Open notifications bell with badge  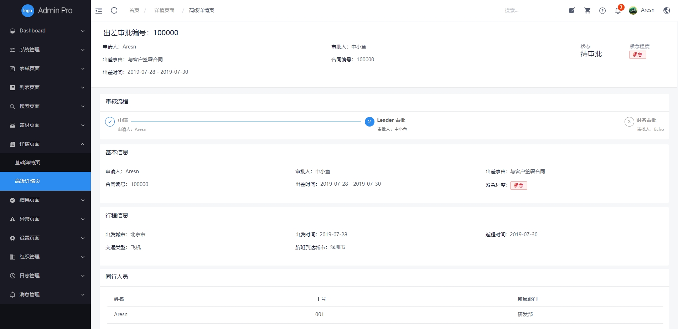point(618,11)
